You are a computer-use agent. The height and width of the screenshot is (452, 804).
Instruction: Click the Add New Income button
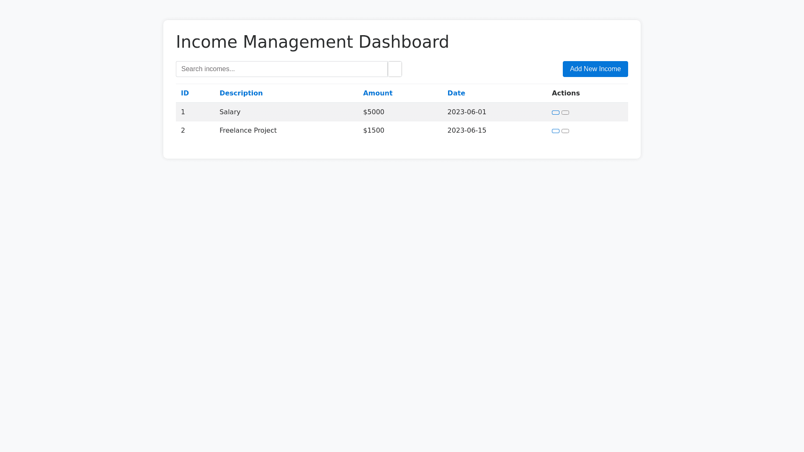coord(595,69)
